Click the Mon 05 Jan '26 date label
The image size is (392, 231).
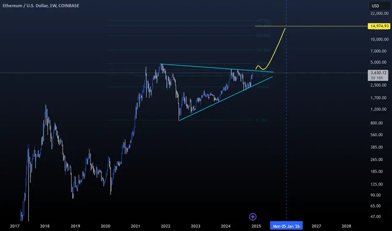[x=286, y=226]
